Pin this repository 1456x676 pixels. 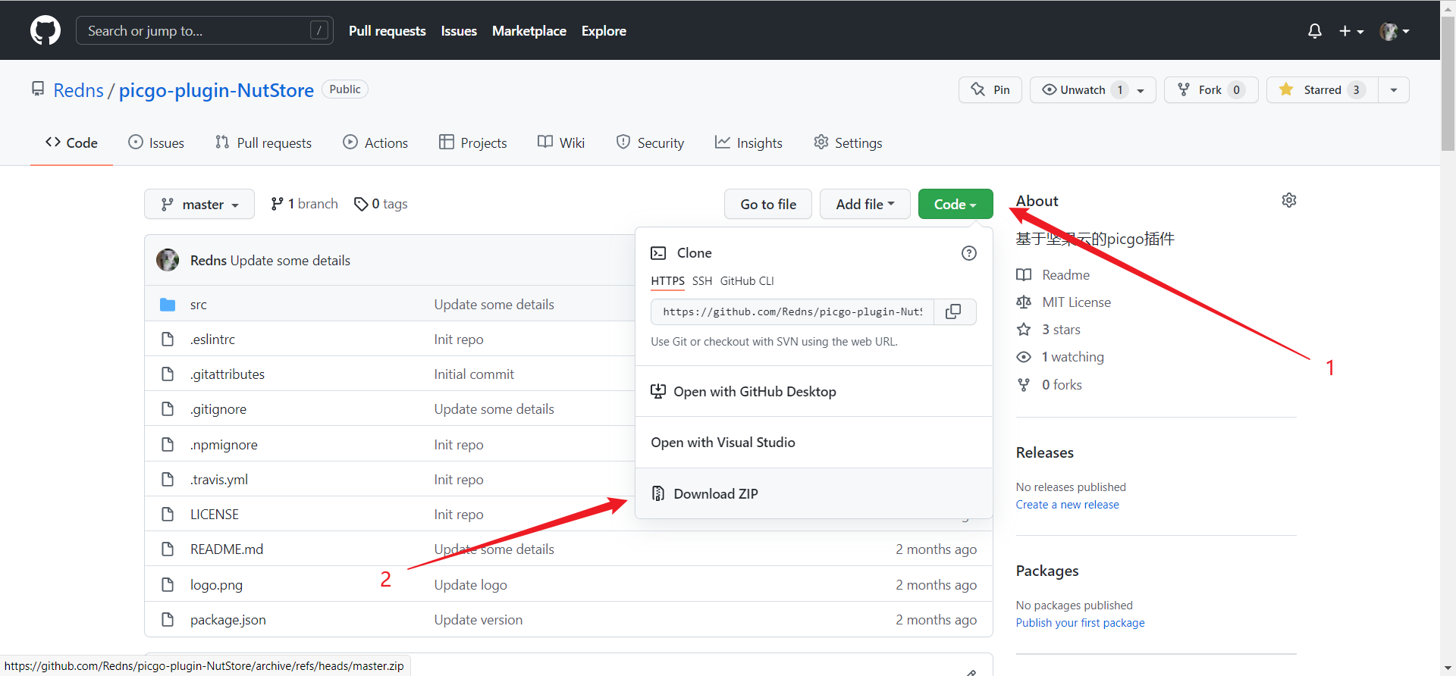tap(990, 89)
